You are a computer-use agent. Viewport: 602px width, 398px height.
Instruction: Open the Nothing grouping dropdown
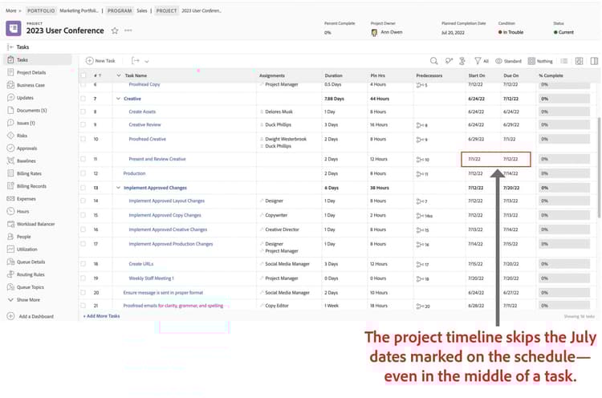[540, 61]
